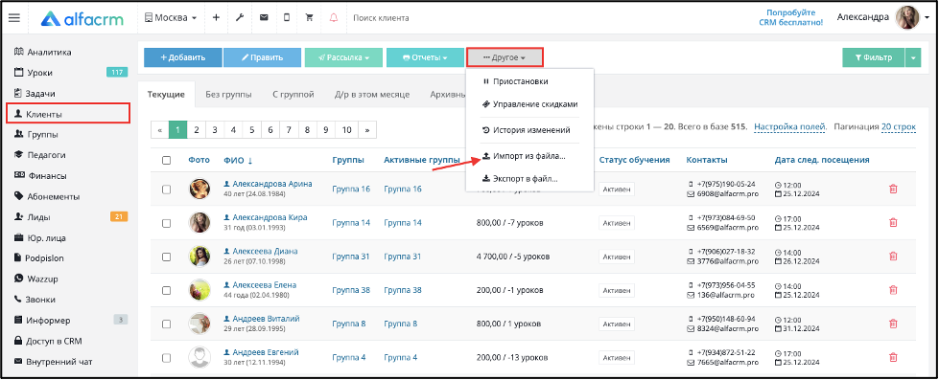Open the Отчеты dropdown button
The width and height of the screenshot is (939, 380).
[x=425, y=58]
